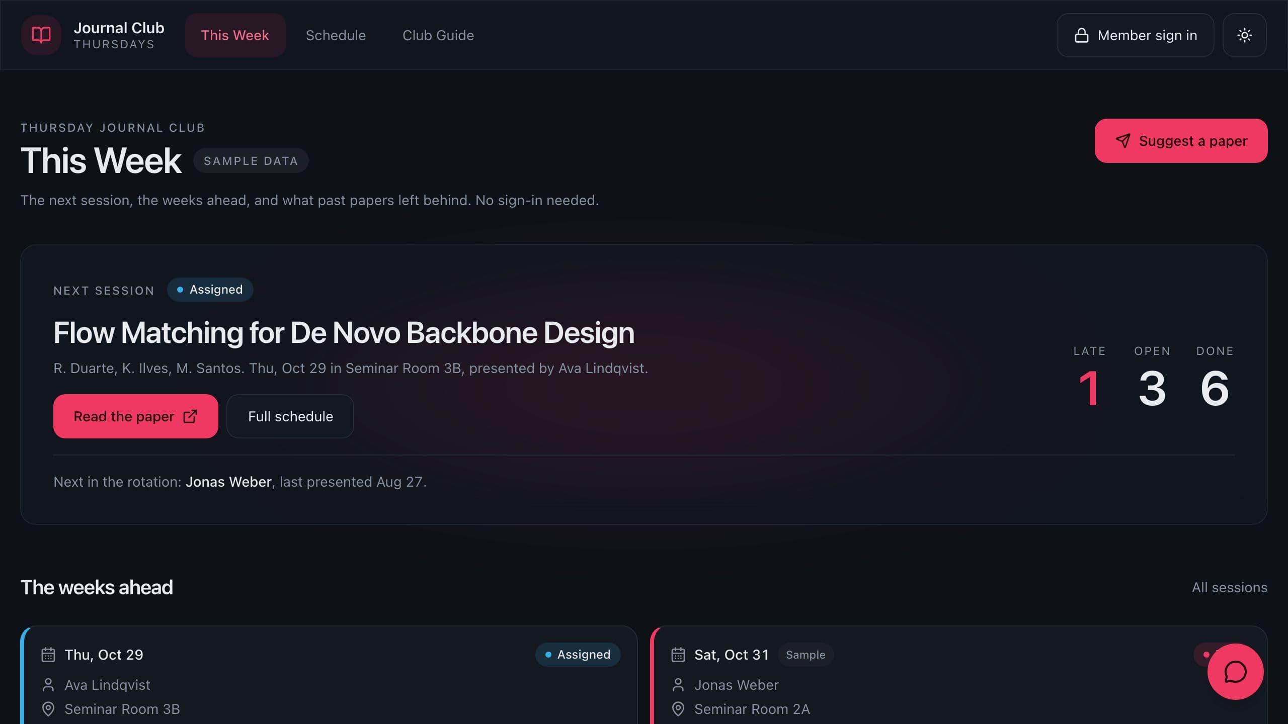Open the Club Guide tab
This screenshot has width=1288, height=724.
point(438,35)
